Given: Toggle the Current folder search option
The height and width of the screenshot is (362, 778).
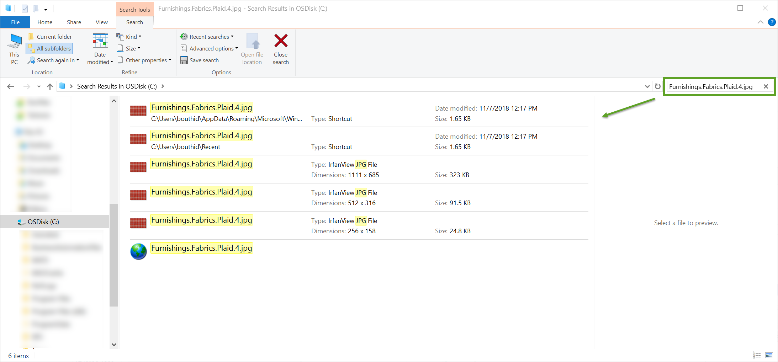Looking at the screenshot, I should pos(50,37).
